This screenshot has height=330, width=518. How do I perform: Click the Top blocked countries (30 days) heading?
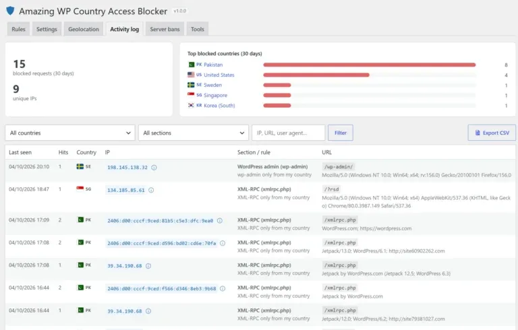[225, 53]
